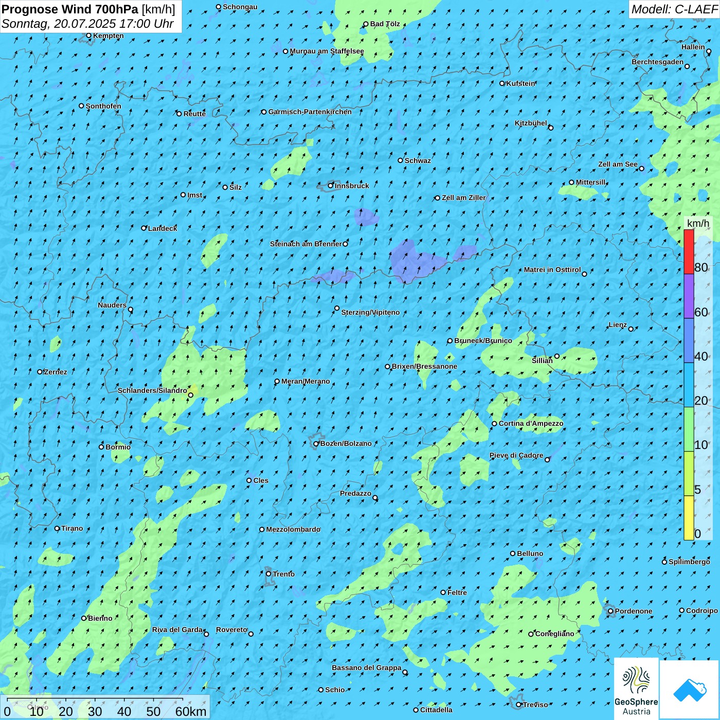Click the 'Steinach am Brenner' label
The height and width of the screenshot is (720, 720).
coord(306,244)
